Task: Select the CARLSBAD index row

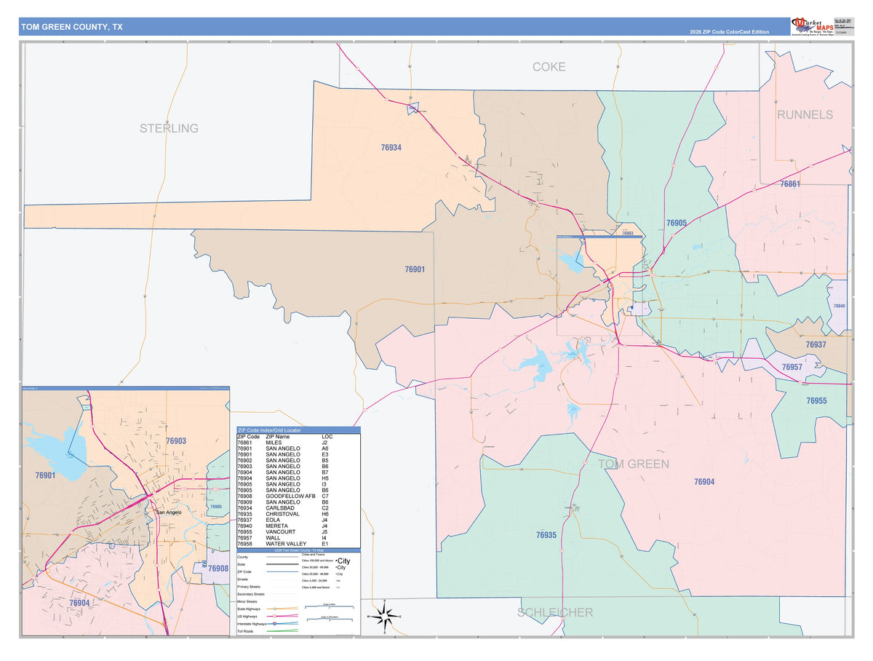Action: tap(298, 508)
